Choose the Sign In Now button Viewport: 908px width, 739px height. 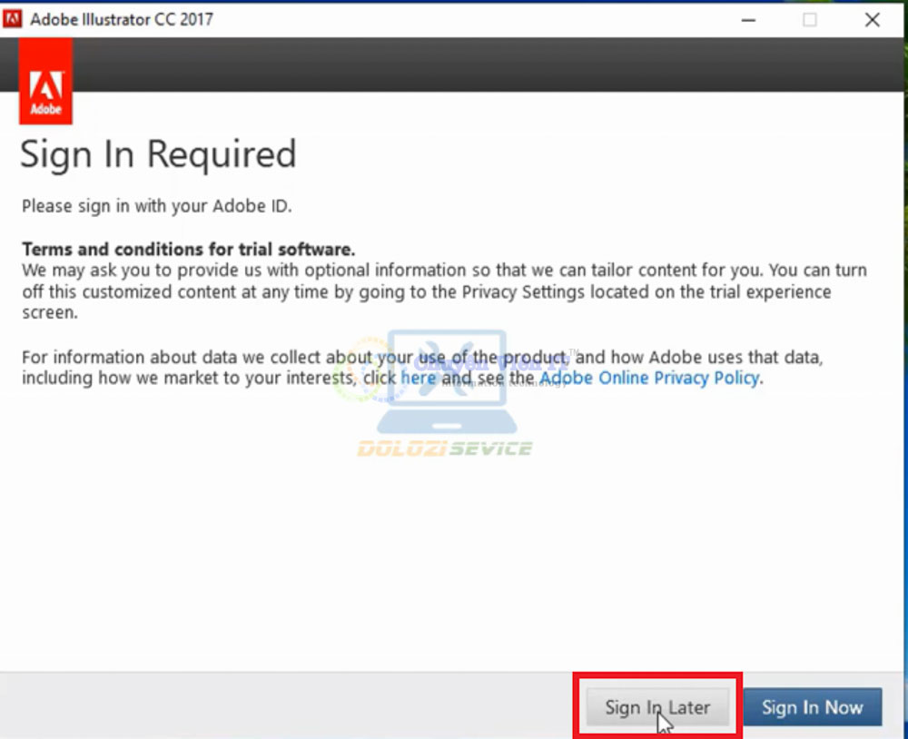pyautogui.click(x=812, y=707)
